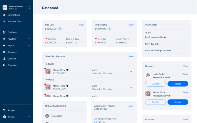Image resolution: width=197 pixels, height=123 pixels.
Task: Click View link in Invoices Due card
Action: 131,25
